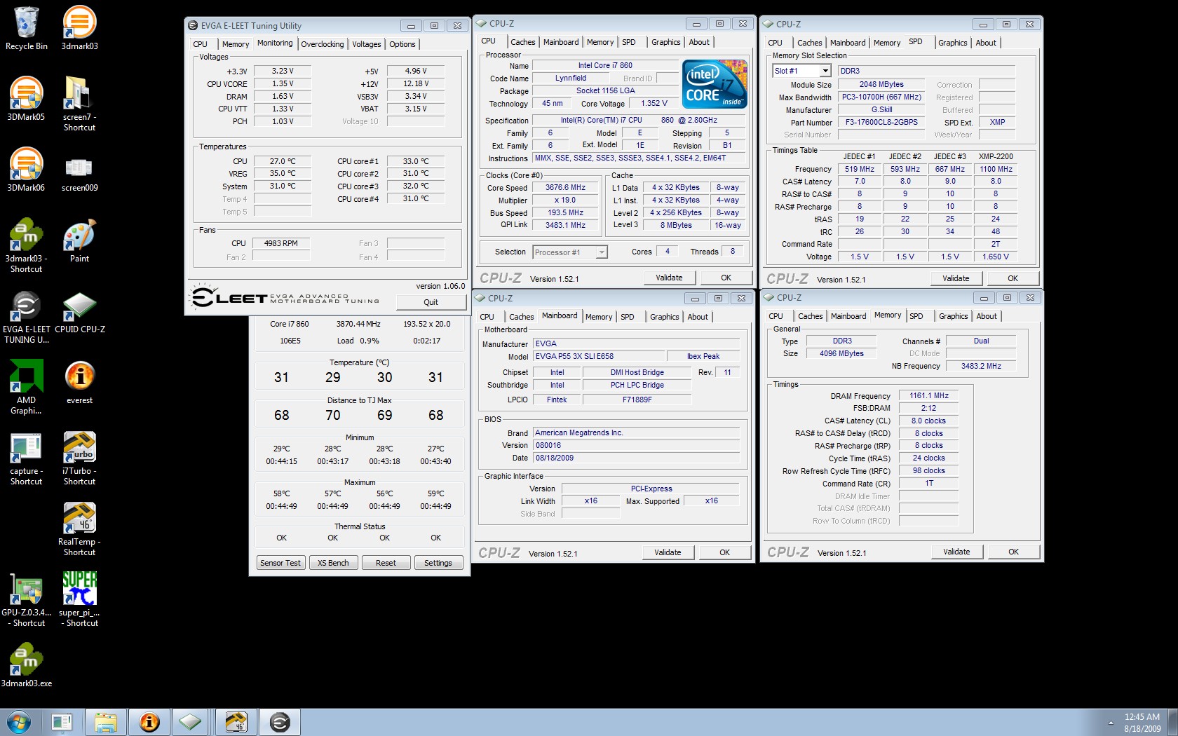The width and height of the screenshot is (1178, 736).
Task: Select the everest desktop icon
Action: (x=79, y=383)
